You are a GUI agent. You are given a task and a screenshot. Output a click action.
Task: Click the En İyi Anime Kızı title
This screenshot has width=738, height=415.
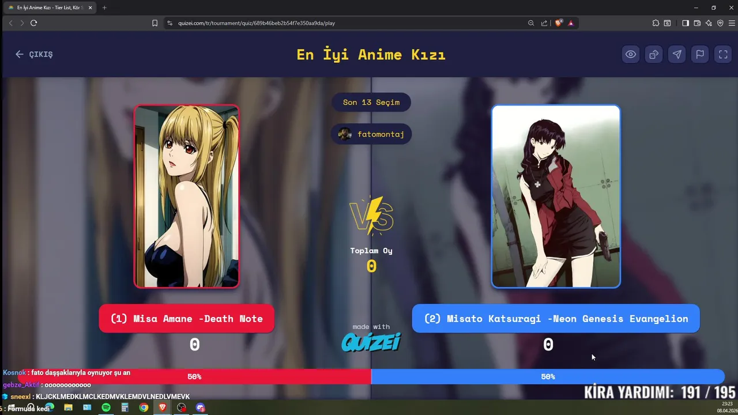tap(371, 54)
